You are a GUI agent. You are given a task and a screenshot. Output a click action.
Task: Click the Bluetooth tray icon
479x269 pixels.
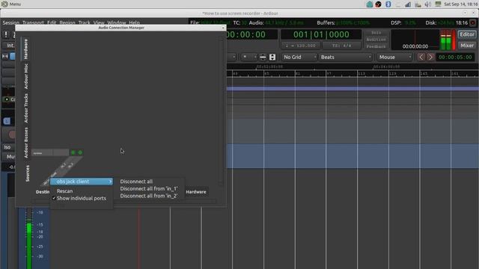(x=388, y=4)
